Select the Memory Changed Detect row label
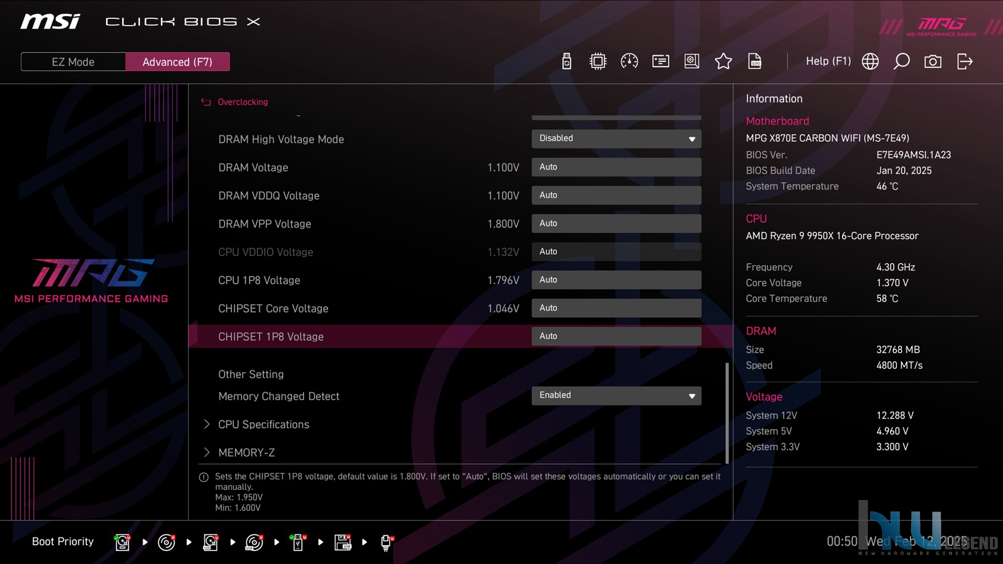Viewport: 1003px width, 564px height. 279,396
